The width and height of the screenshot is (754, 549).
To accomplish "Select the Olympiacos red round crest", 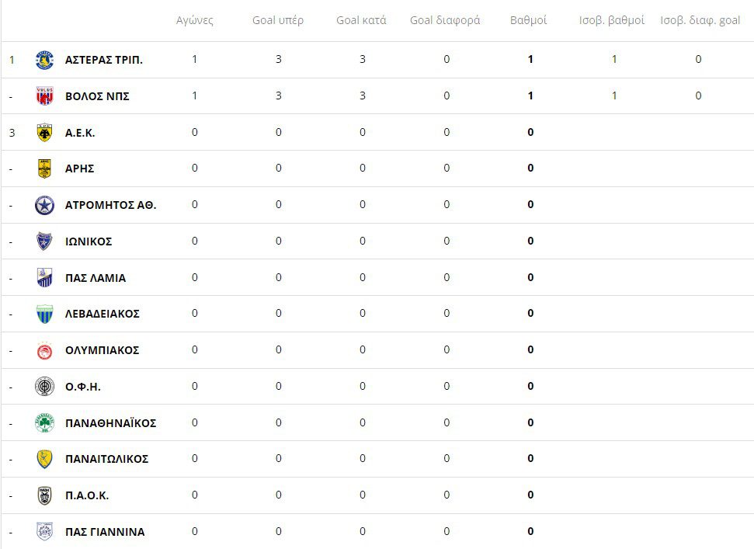I will click(44, 350).
